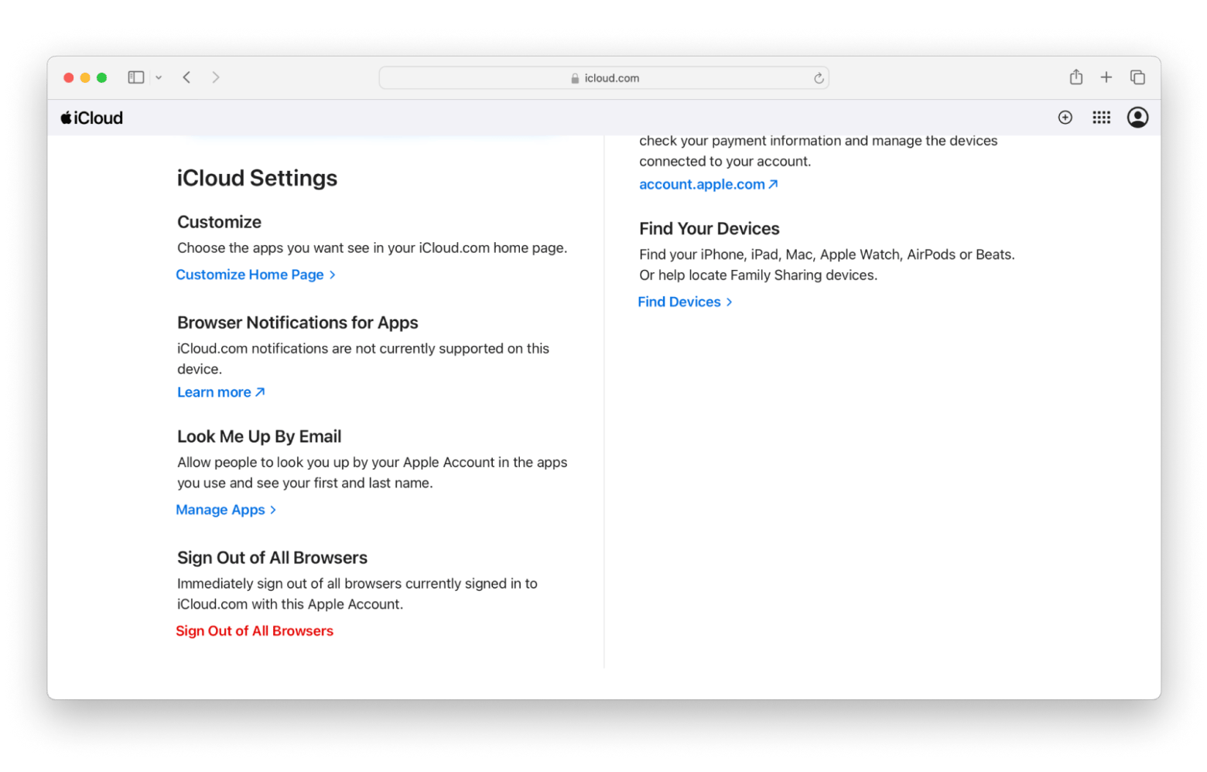This screenshot has width=1207, height=772.
Task: Click red Sign Out of All Browsers link
Action: pyautogui.click(x=255, y=631)
